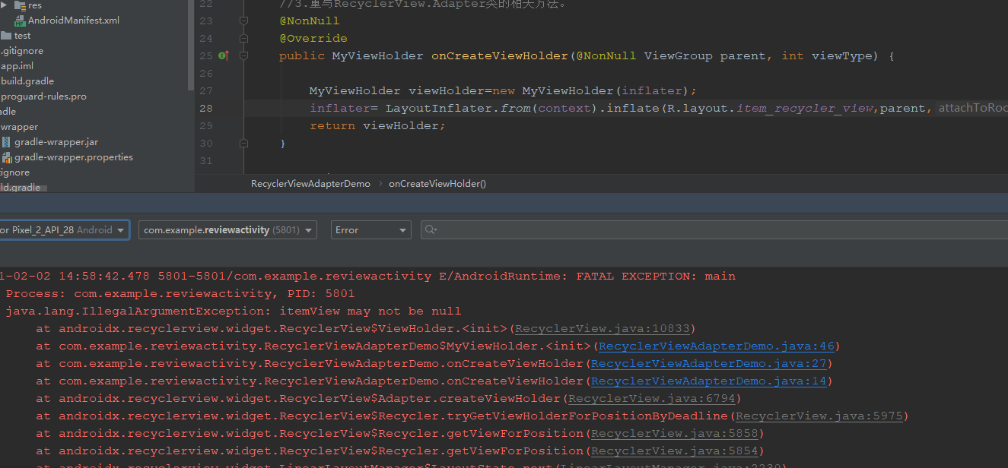Open gradle-wrapper.properties file

[x=74, y=157]
